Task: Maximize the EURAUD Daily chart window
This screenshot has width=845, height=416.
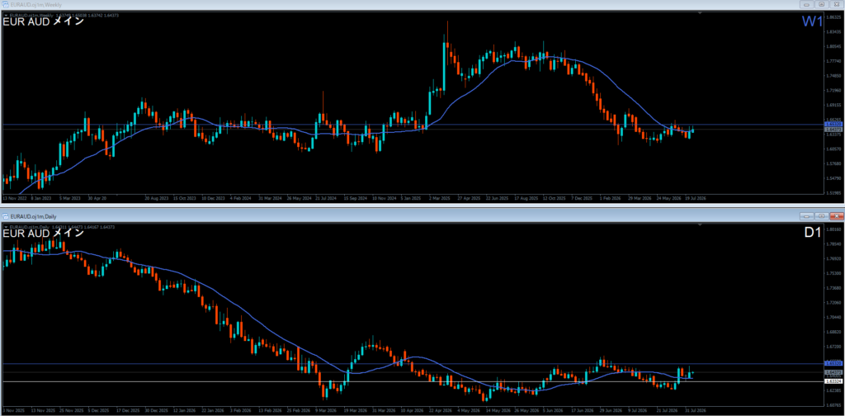Action: pos(822,216)
